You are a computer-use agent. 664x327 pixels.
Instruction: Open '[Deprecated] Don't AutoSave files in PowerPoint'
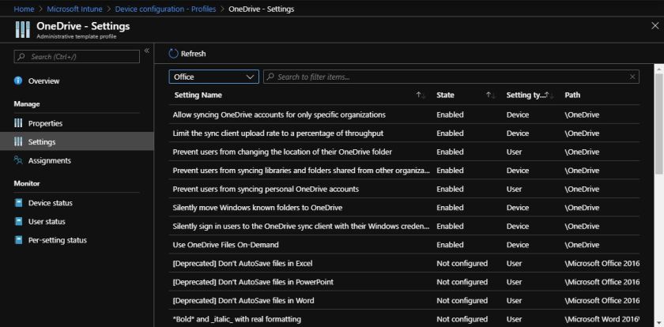253,282
